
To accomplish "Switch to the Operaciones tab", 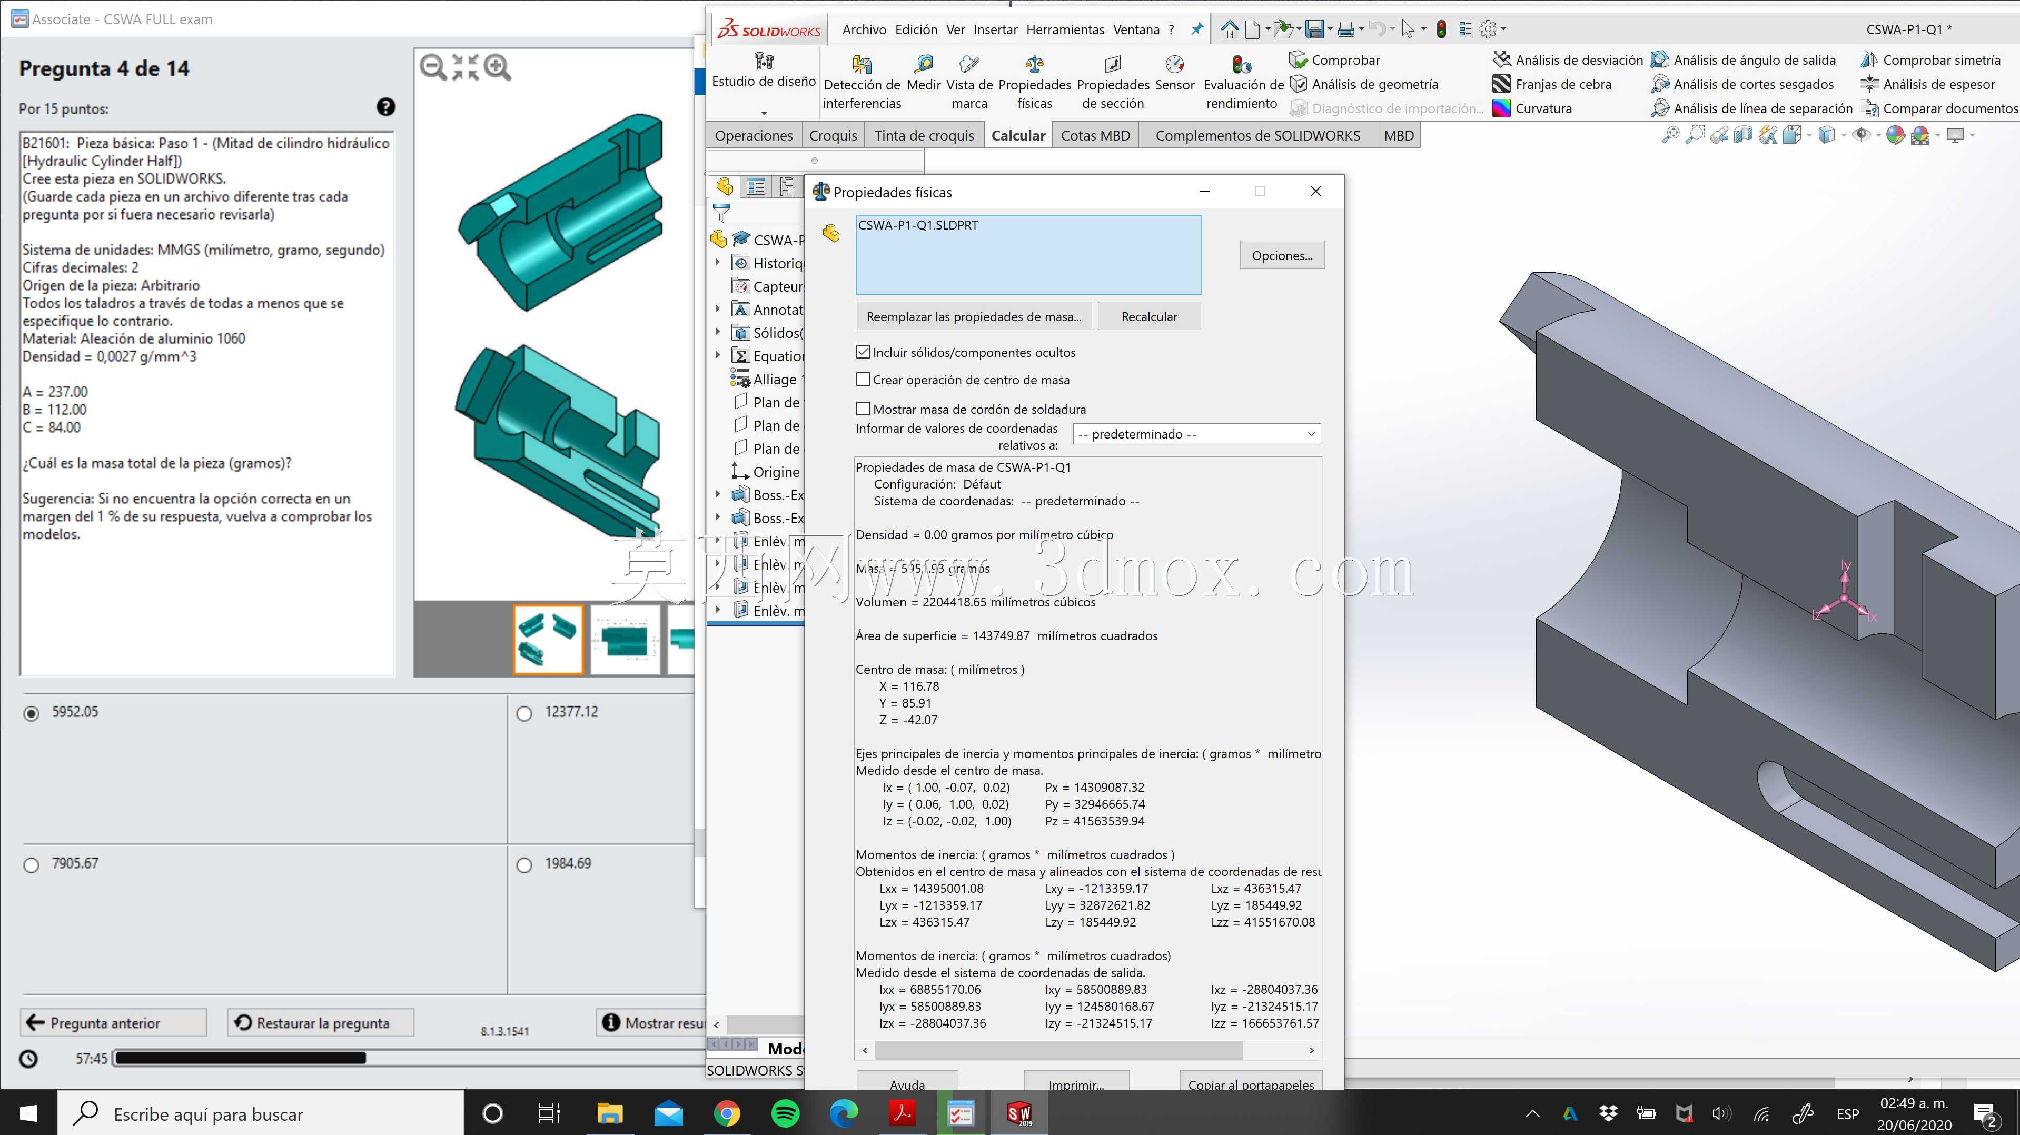I will (x=754, y=136).
